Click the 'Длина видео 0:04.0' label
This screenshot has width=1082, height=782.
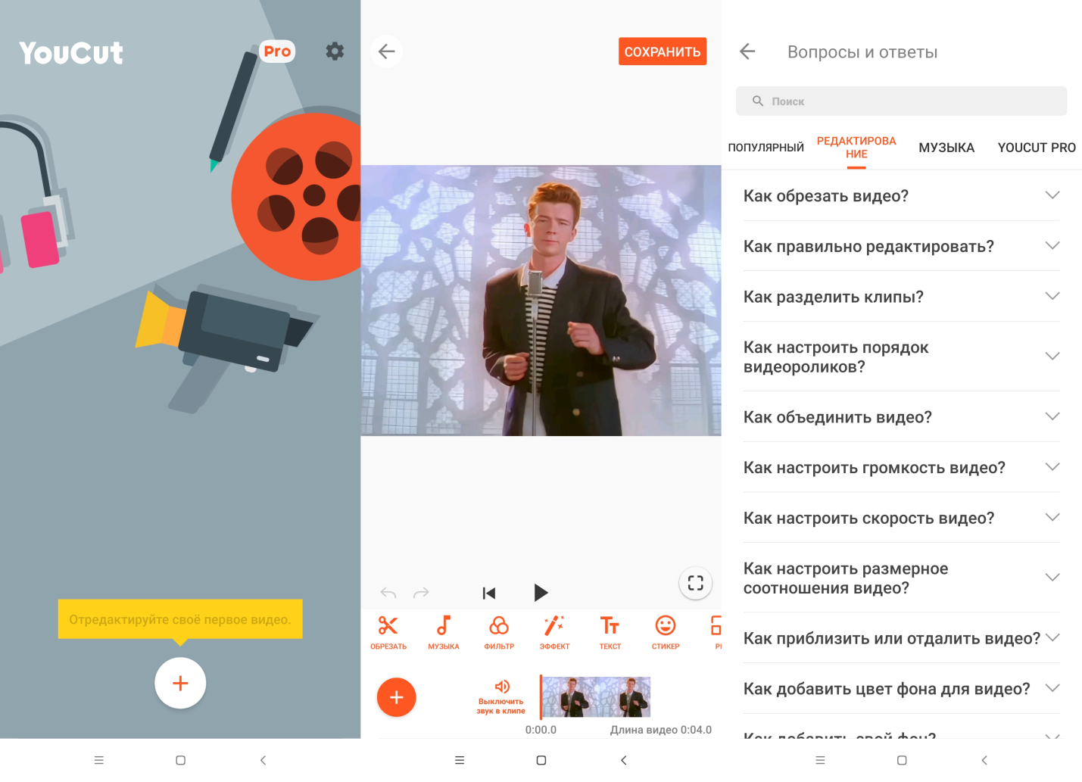[x=661, y=730]
